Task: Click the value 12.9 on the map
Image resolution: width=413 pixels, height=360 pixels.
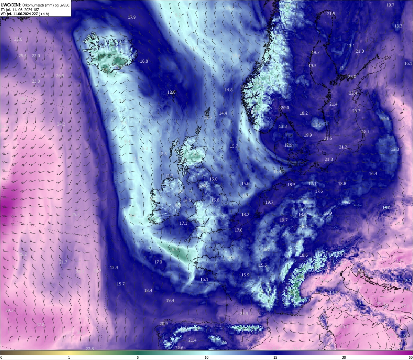Action: [288, 145]
